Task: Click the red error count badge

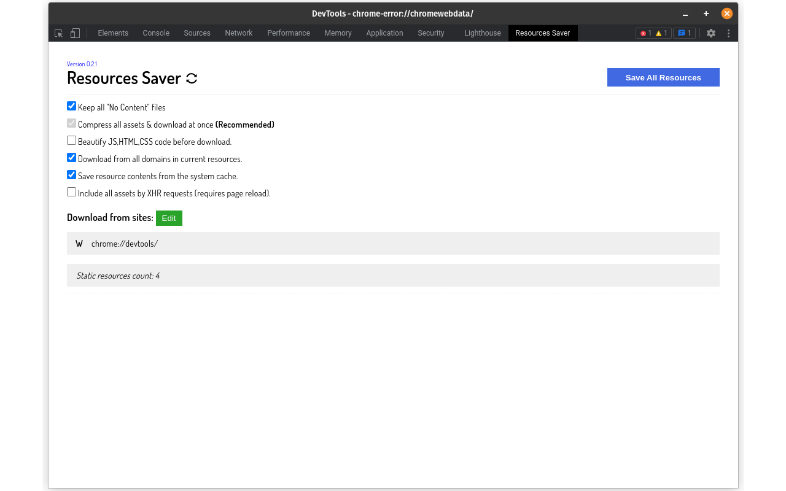Action: [x=645, y=33]
